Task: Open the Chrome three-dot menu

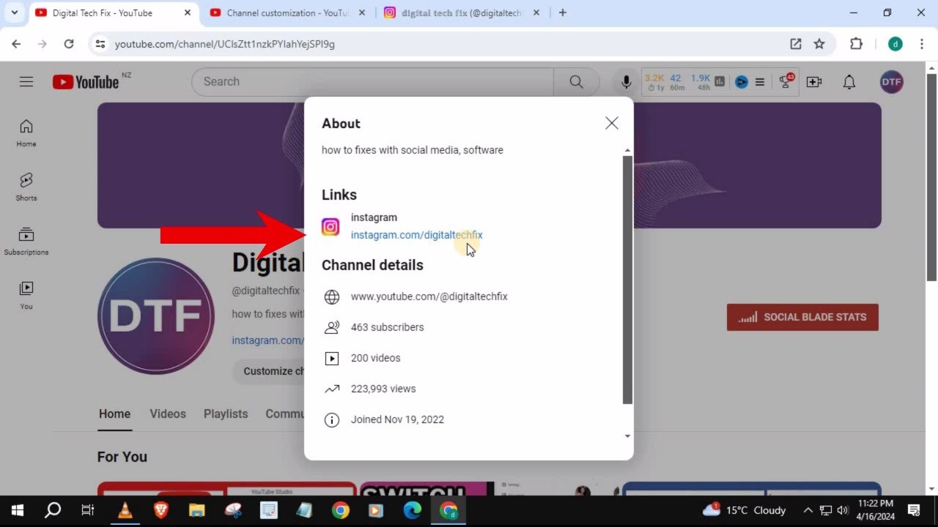Action: [921, 44]
